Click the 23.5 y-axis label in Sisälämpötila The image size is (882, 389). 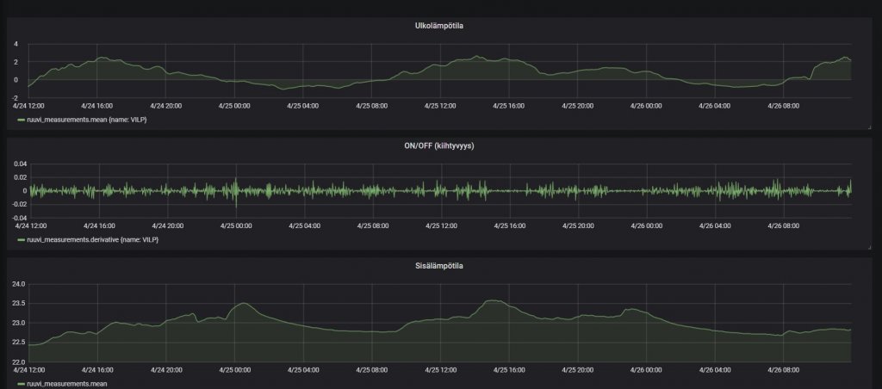point(16,303)
